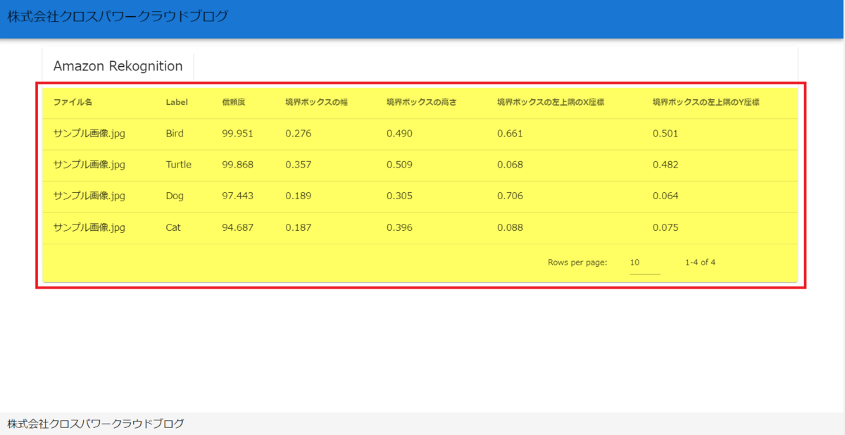Click the 境界ボックスの幅 column header

316,102
